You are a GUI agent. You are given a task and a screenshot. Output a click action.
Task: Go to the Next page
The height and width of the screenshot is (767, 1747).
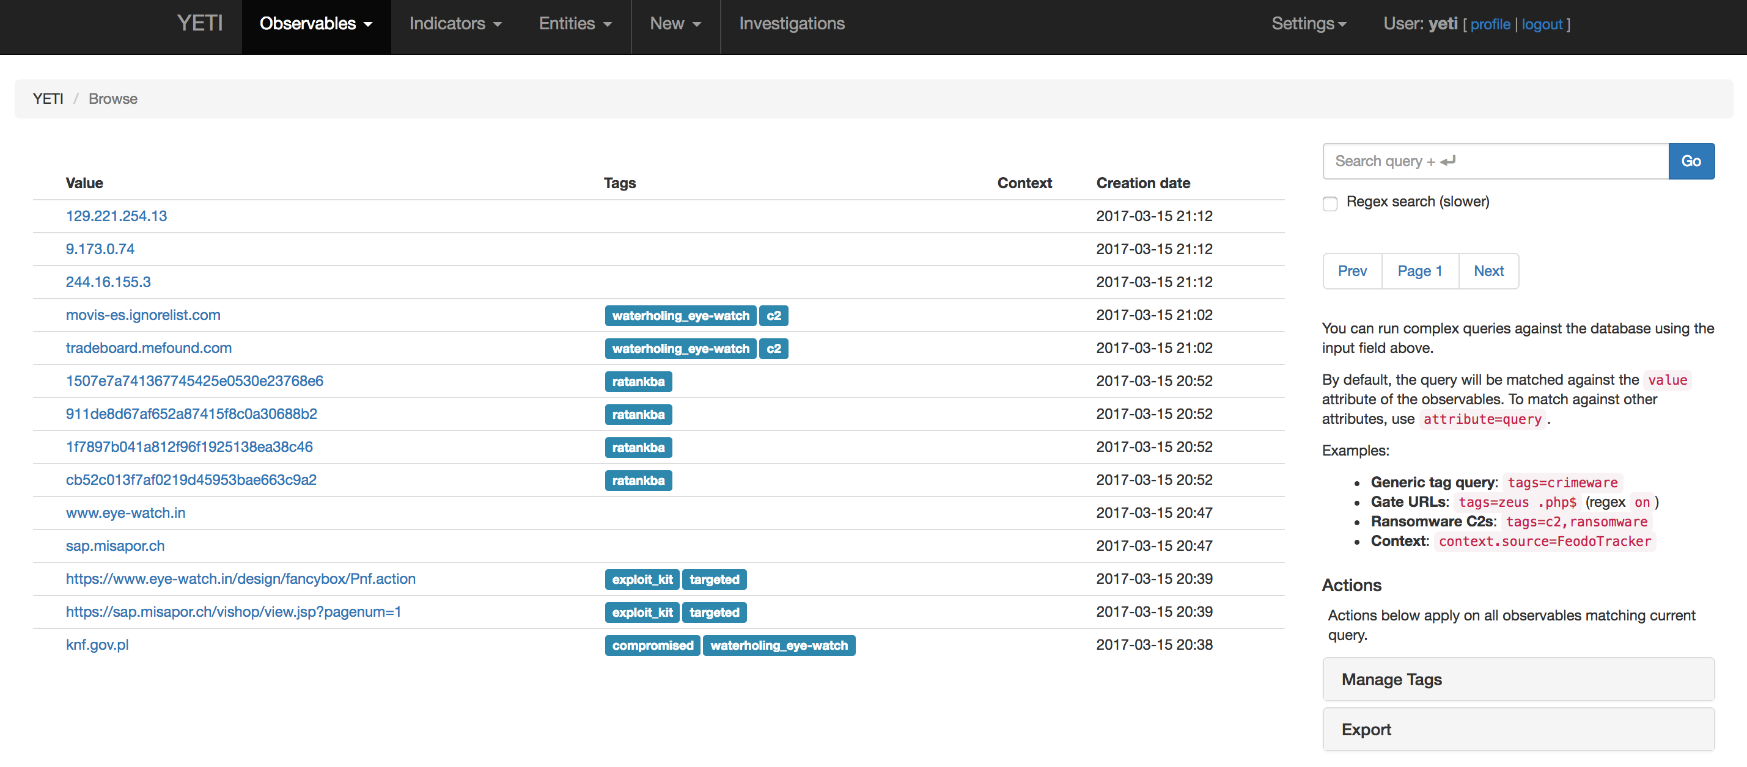(x=1488, y=271)
